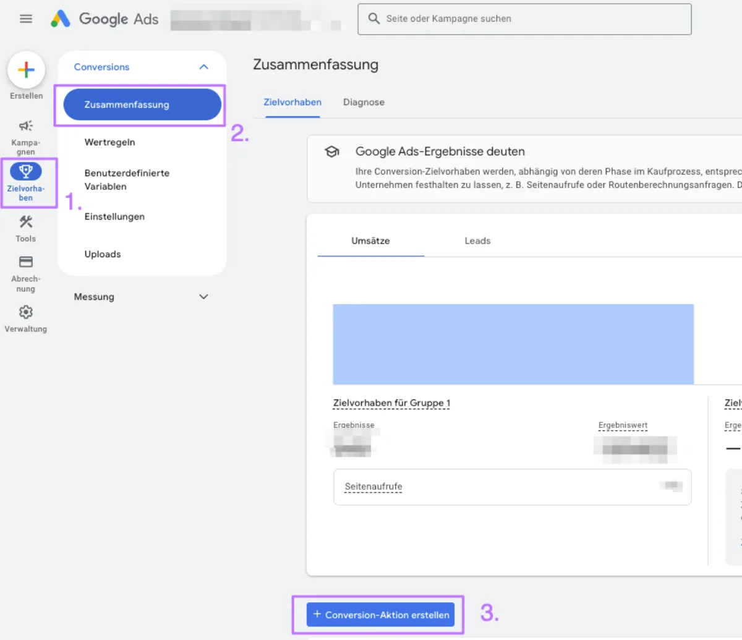Switch to the Leads tab
The width and height of the screenshot is (742, 640).
coord(477,241)
